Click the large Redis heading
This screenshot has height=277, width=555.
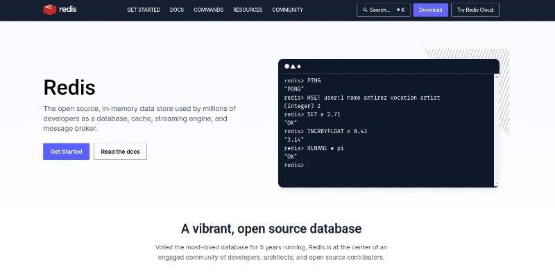point(69,87)
